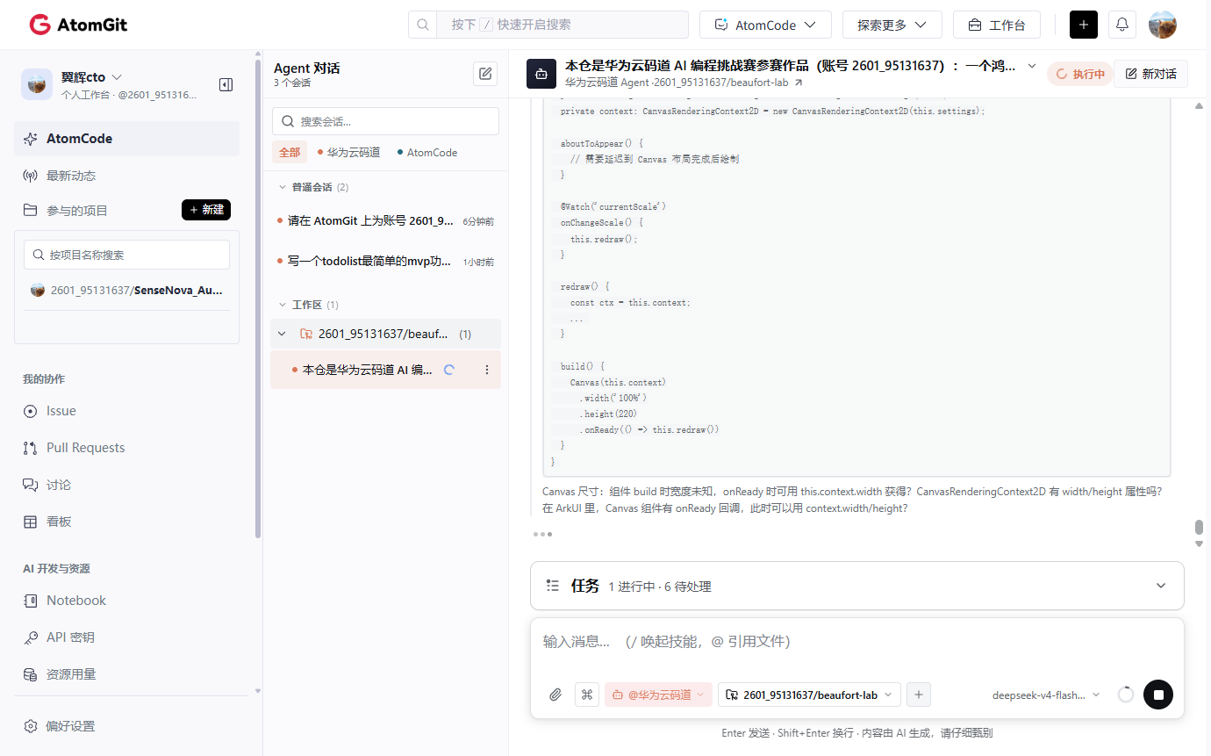Collapse the 普通会话 group
The image size is (1211, 756).
pyautogui.click(x=283, y=187)
